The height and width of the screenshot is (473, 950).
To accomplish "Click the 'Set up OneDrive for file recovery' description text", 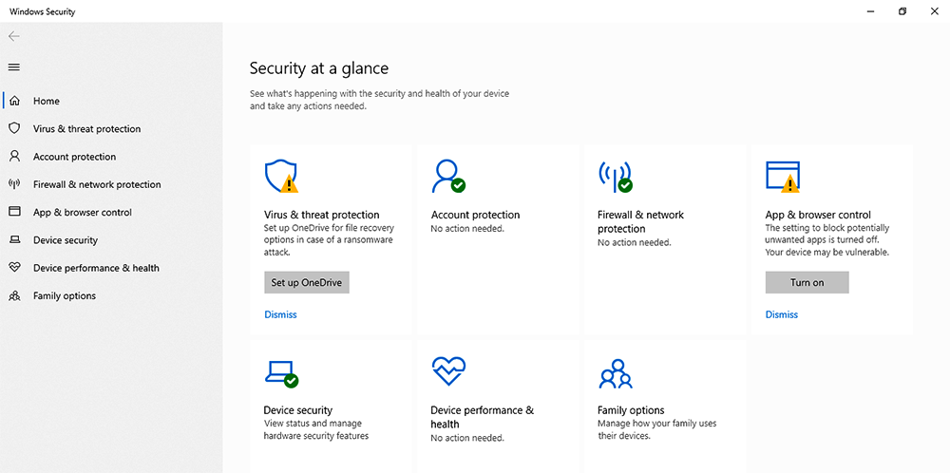I will point(329,240).
